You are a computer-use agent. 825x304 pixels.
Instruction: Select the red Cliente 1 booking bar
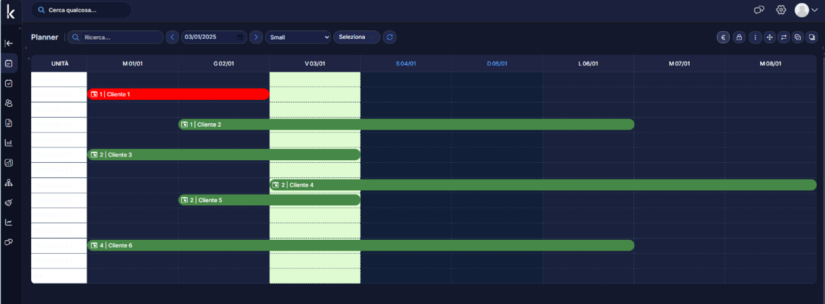(x=178, y=94)
